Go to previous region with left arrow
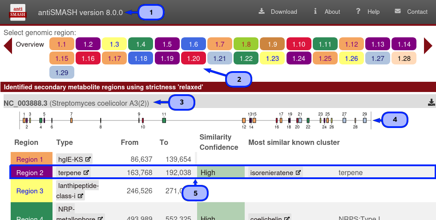 (8, 46)
